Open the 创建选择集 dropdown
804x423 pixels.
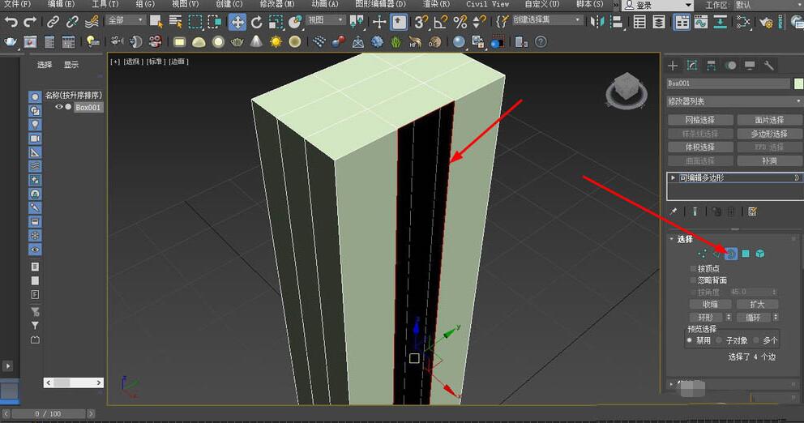(547, 20)
